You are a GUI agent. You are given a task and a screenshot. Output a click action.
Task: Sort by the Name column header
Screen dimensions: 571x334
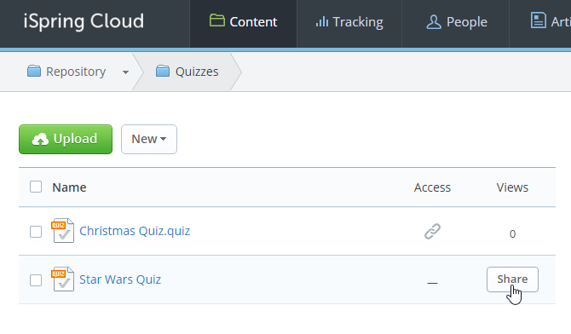(69, 187)
